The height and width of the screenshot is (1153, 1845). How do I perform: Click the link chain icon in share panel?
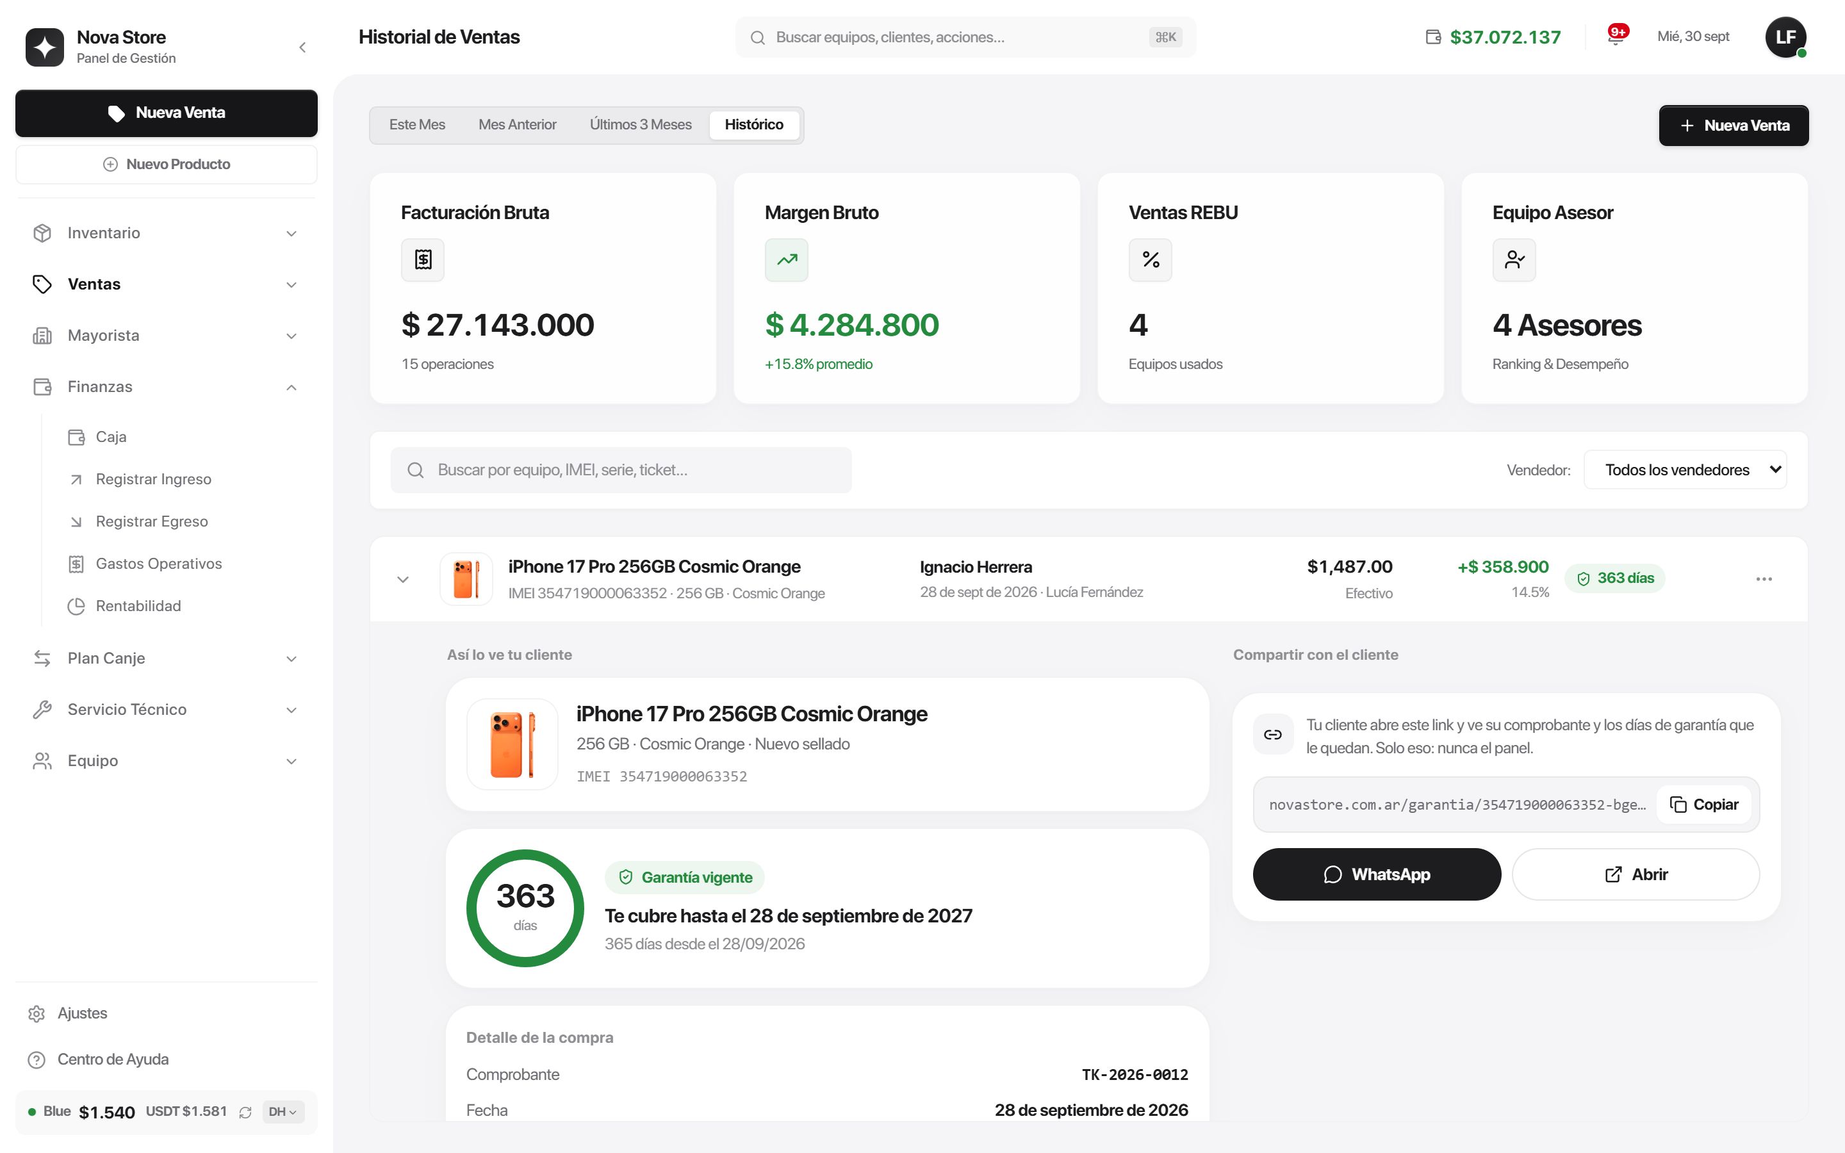pyautogui.click(x=1273, y=734)
